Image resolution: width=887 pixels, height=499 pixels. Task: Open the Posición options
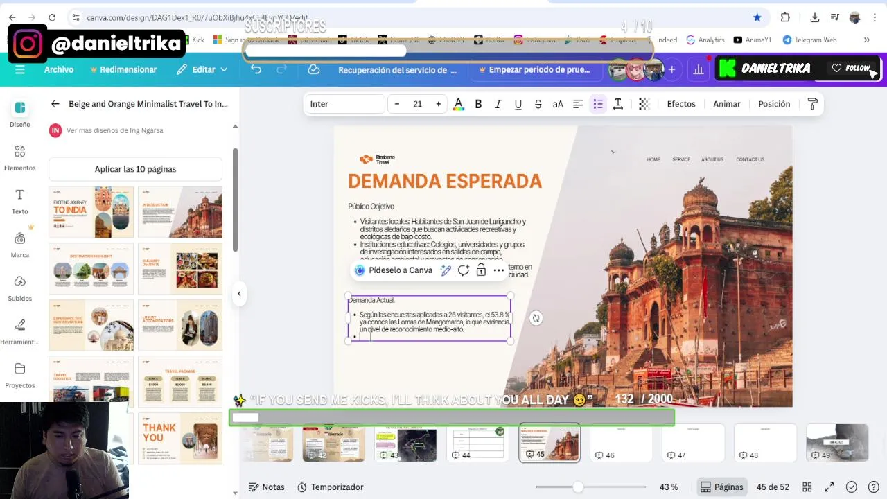774,104
